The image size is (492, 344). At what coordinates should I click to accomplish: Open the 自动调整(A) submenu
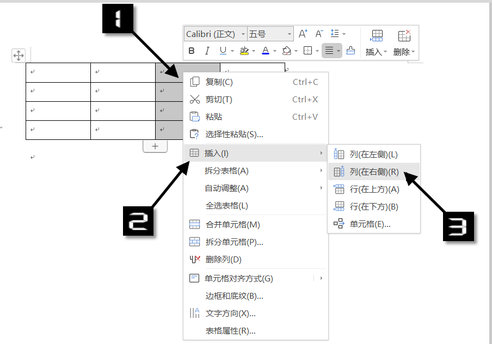255,188
